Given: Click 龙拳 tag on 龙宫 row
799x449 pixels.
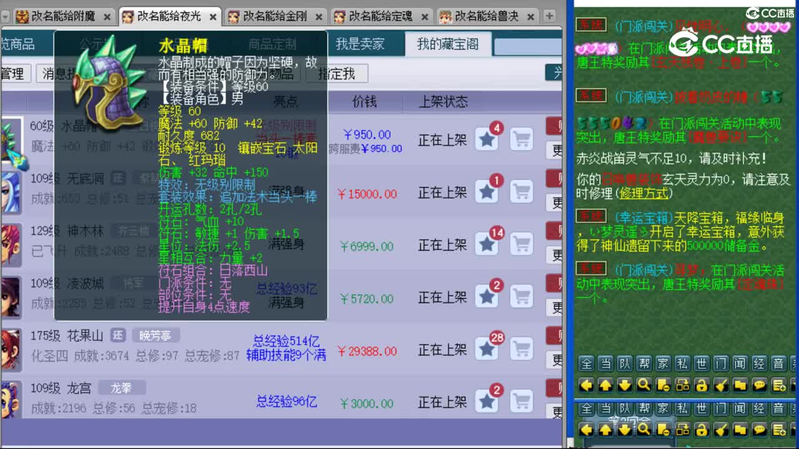Looking at the screenshot, I should (121, 388).
